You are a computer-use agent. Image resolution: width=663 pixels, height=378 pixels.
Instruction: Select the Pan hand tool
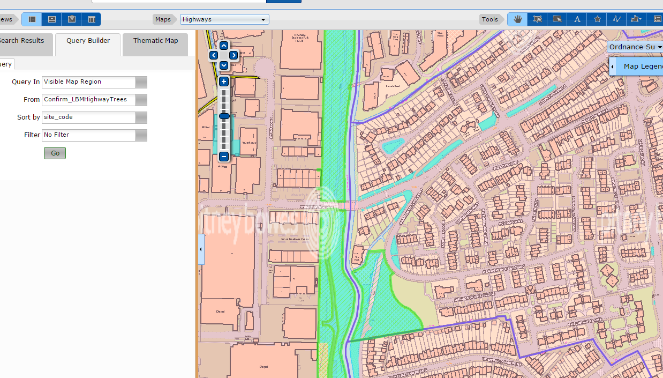coord(518,19)
